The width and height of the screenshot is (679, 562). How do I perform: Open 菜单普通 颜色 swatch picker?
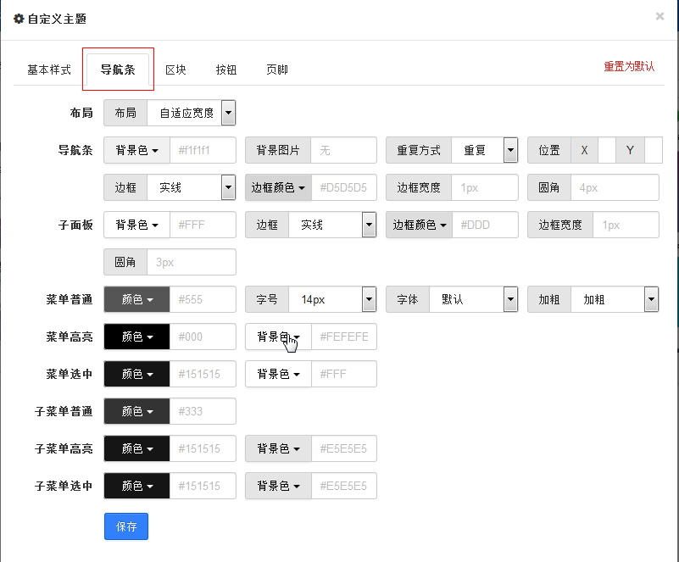tap(136, 299)
